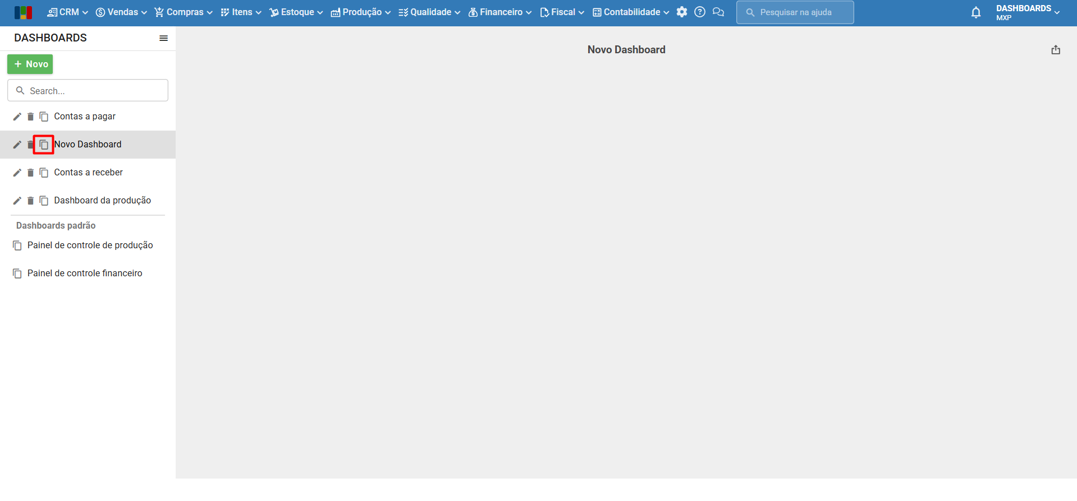Duplicate the Contas a pagar dashboard

point(44,117)
